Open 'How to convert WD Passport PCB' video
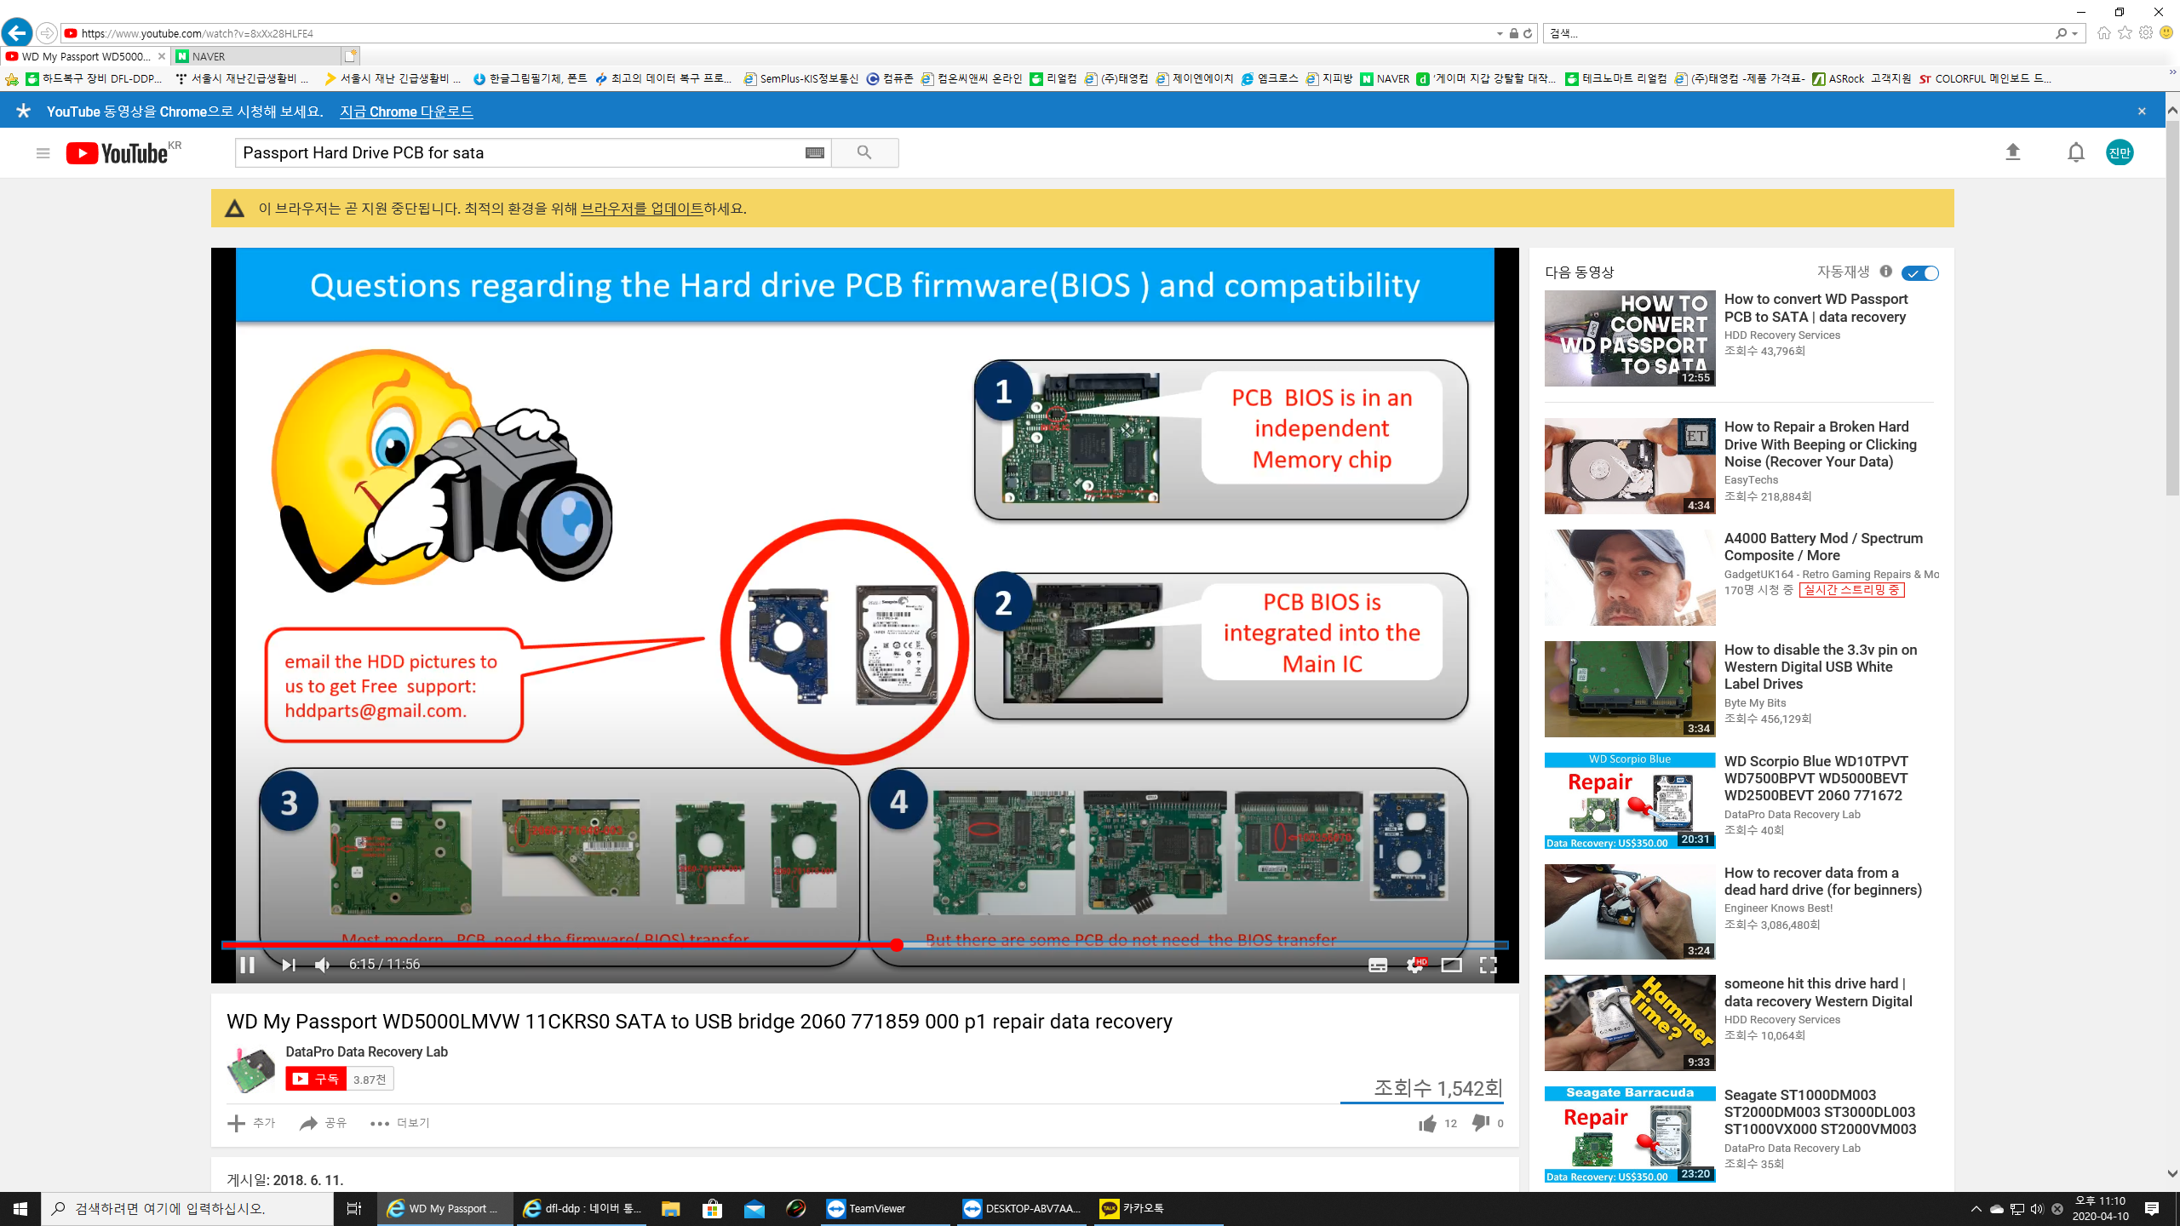Viewport: 2180px width, 1226px height. pos(1815,308)
